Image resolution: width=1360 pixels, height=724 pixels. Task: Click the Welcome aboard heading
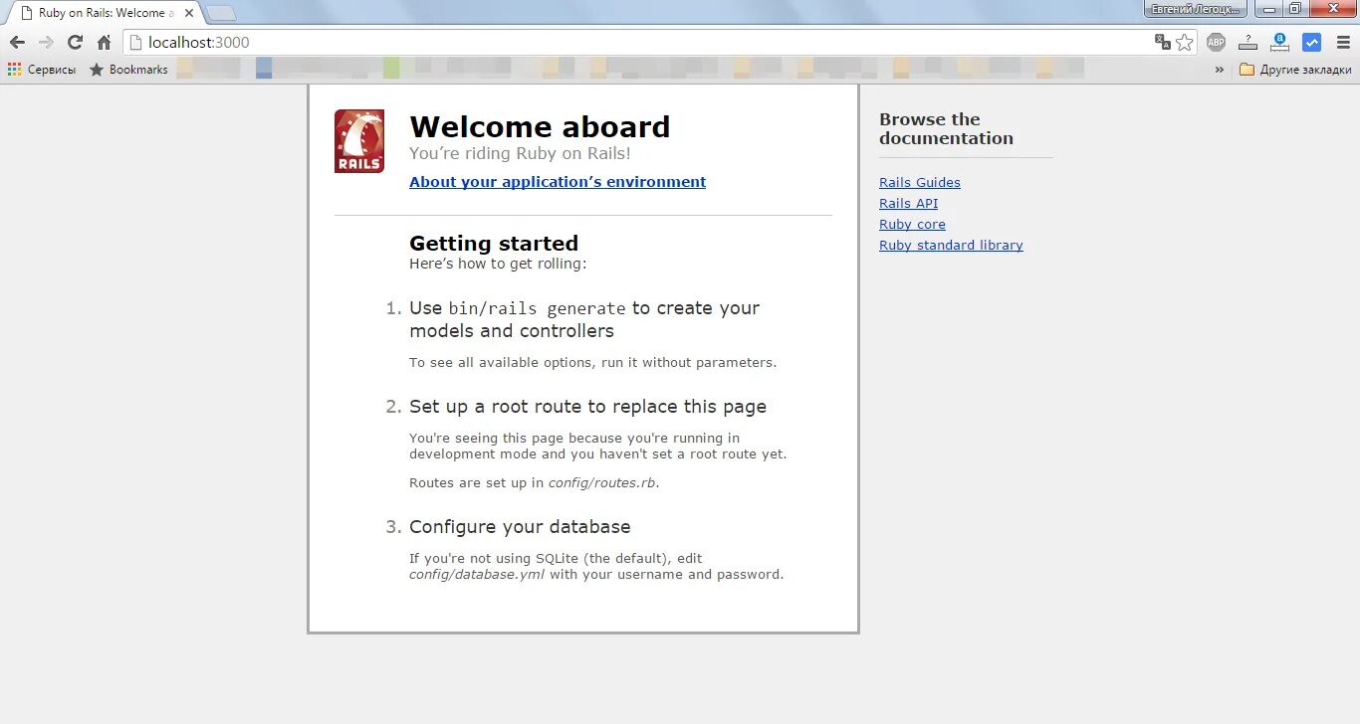pos(540,127)
